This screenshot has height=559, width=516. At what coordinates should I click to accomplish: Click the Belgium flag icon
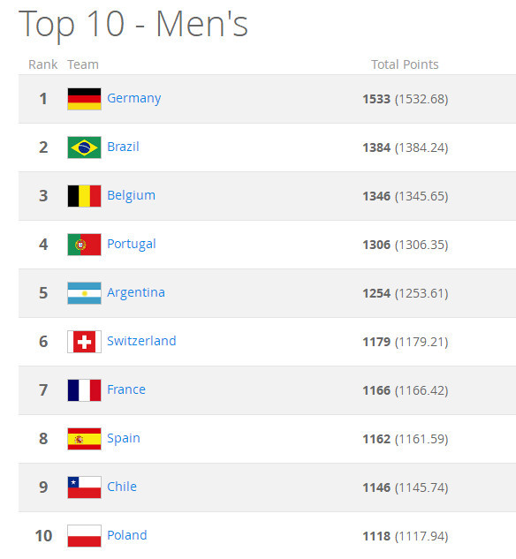click(x=84, y=196)
